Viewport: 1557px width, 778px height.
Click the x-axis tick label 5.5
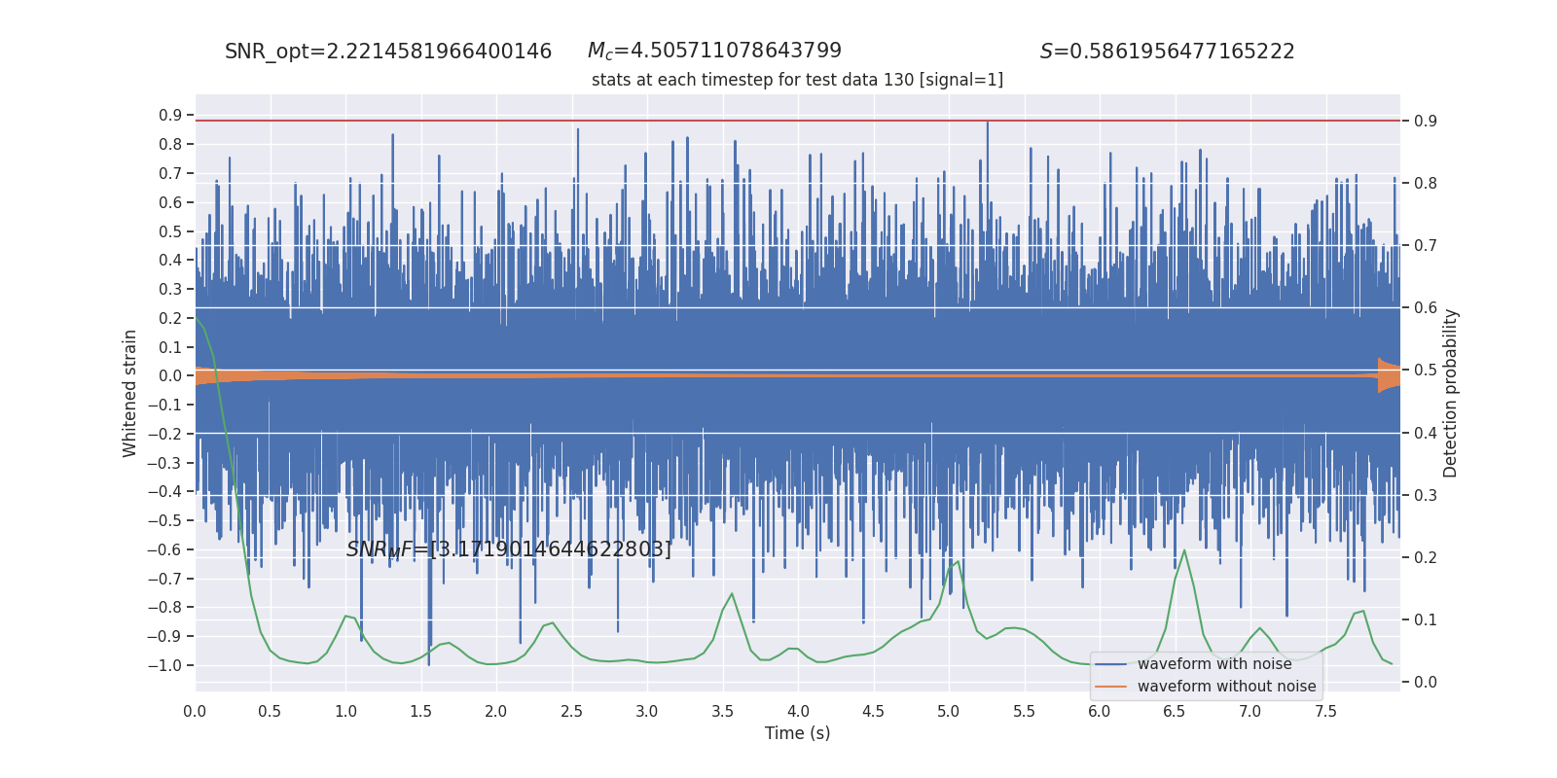click(1025, 712)
